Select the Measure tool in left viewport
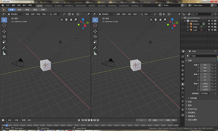Screen dimensions: 218x131 coord(4,53)
